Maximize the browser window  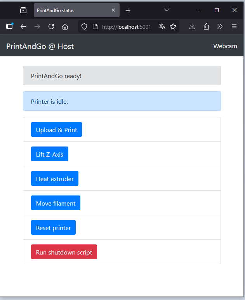pos(217,10)
